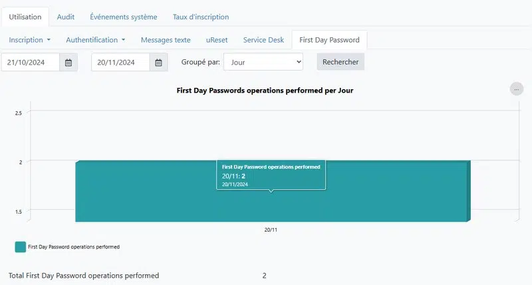532x285 pixels.
Task: Click the Rechercher button
Action: (x=340, y=62)
